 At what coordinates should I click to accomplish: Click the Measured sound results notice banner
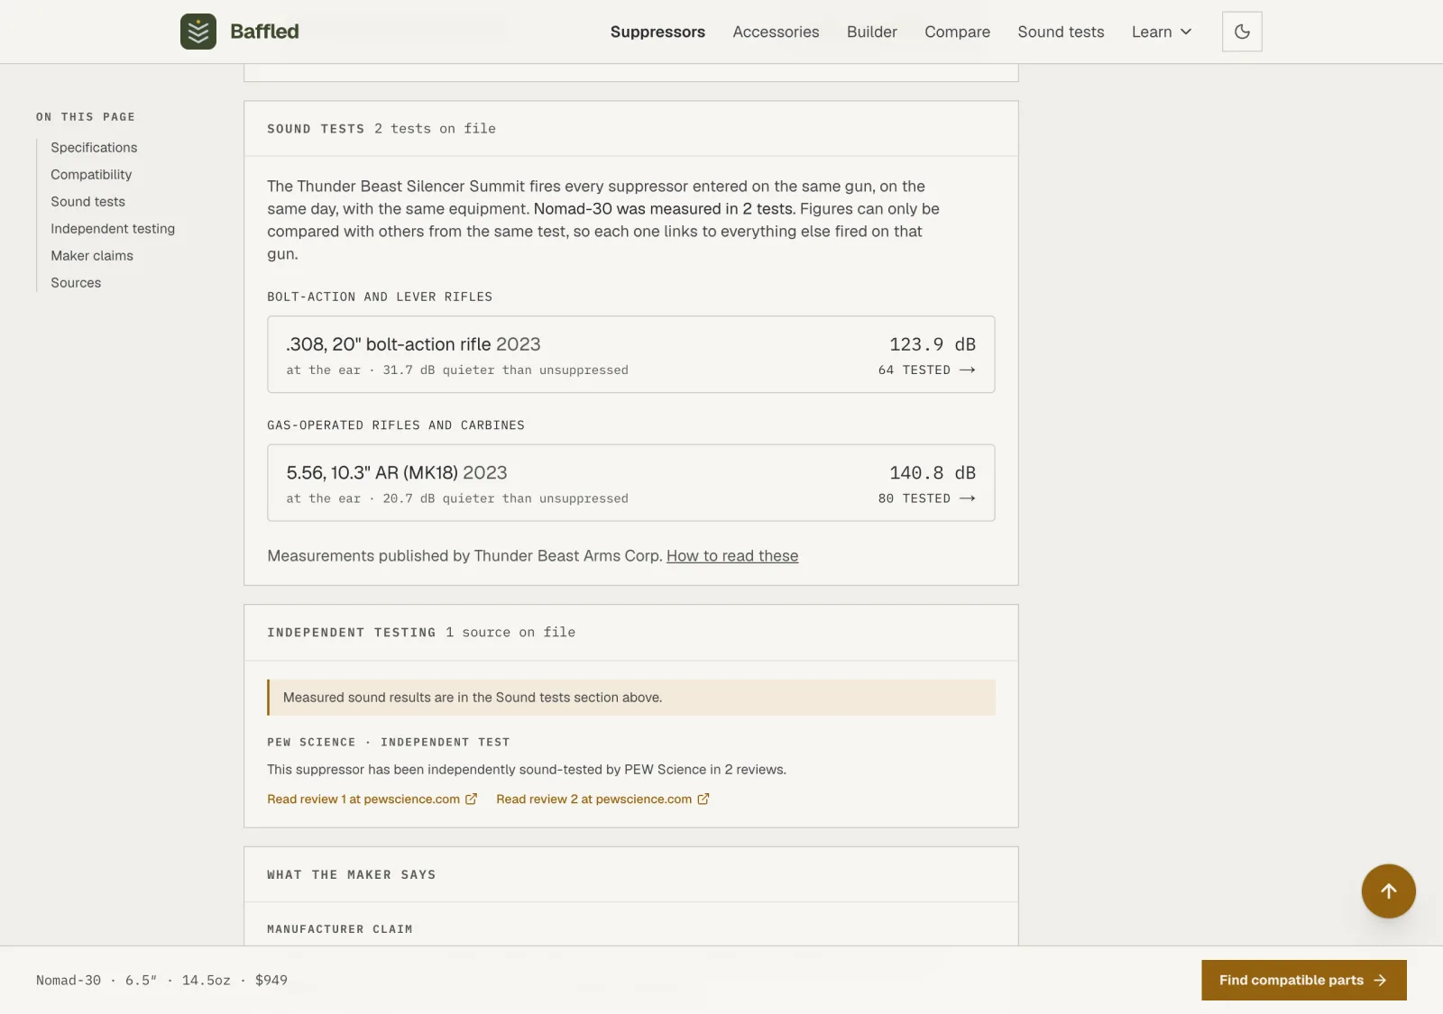(630, 698)
